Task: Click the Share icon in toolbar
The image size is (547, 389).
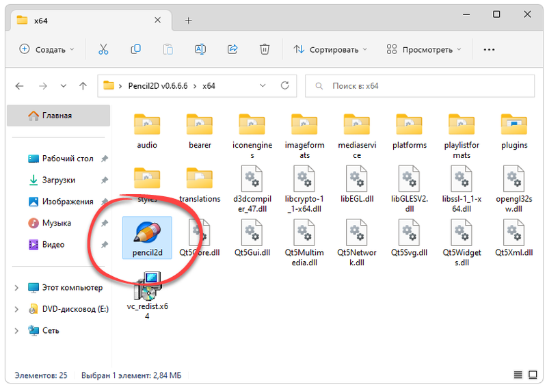Action: (232, 49)
